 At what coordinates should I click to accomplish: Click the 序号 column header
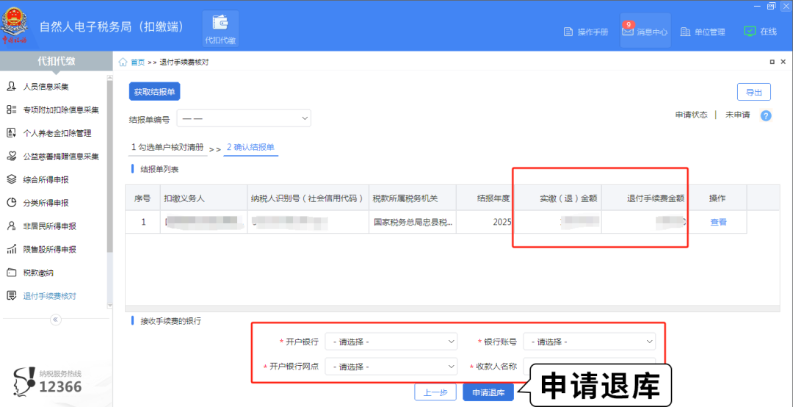(x=142, y=198)
